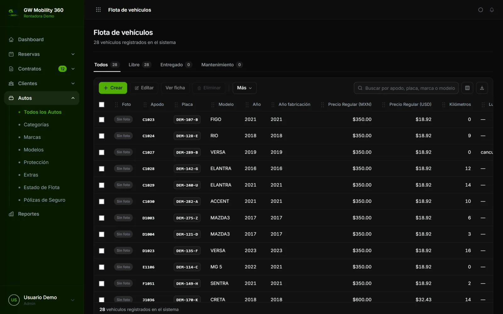Screen dimensions: 503x314
Task: Open the Mantenimiento tab
Action: tap(222, 65)
